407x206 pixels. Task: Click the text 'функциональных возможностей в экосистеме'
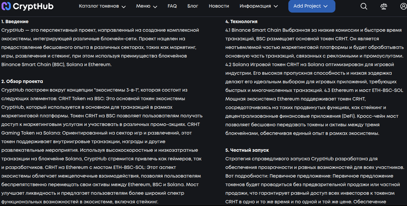[x=57, y=202]
